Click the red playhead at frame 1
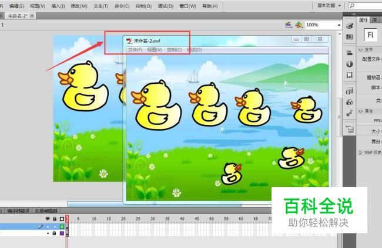 coord(67,219)
